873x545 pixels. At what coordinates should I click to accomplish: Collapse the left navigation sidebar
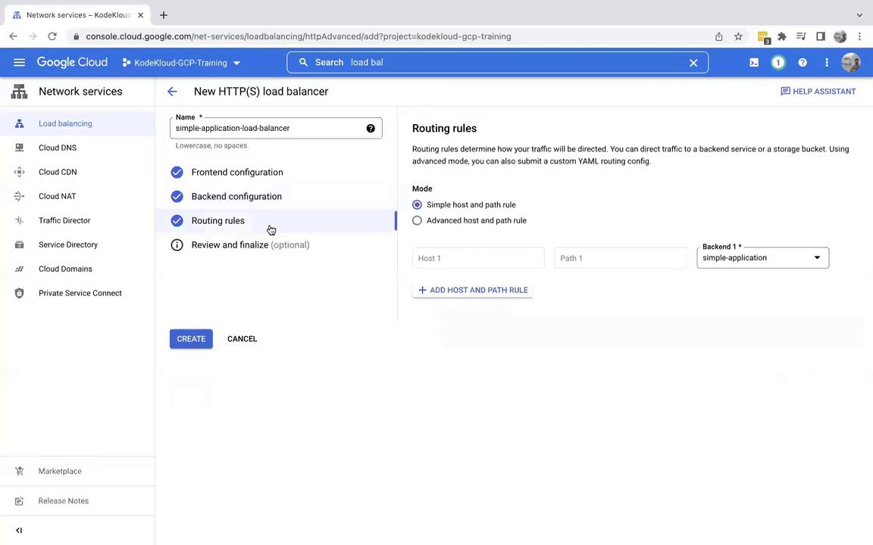click(x=19, y=531)
